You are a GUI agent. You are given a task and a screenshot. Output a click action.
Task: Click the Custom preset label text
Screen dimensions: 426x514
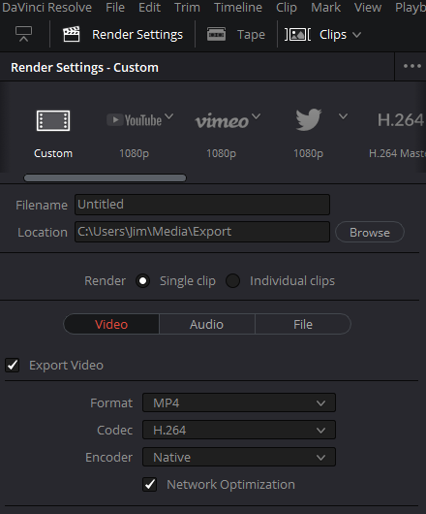(x=53, y=153)
